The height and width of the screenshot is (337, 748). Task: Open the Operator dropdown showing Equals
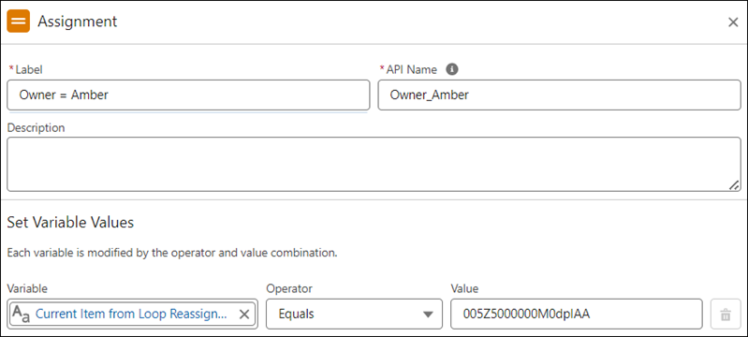tap(354, 315)
